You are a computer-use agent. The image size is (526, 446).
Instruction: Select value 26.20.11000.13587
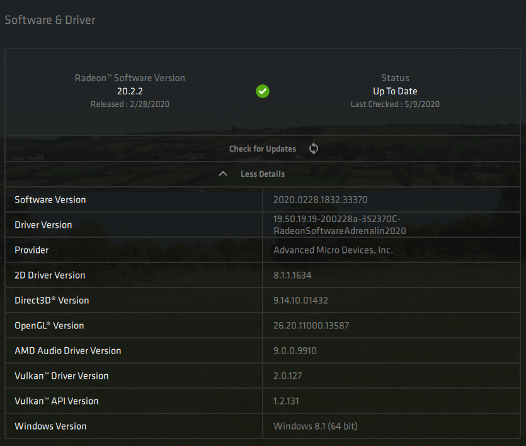[311, 325]
